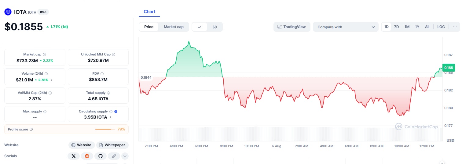Click the $733.23M market cap value
The width and height of the screenshot is (462, 164).
pyautogui.click(x=27, y=61)
